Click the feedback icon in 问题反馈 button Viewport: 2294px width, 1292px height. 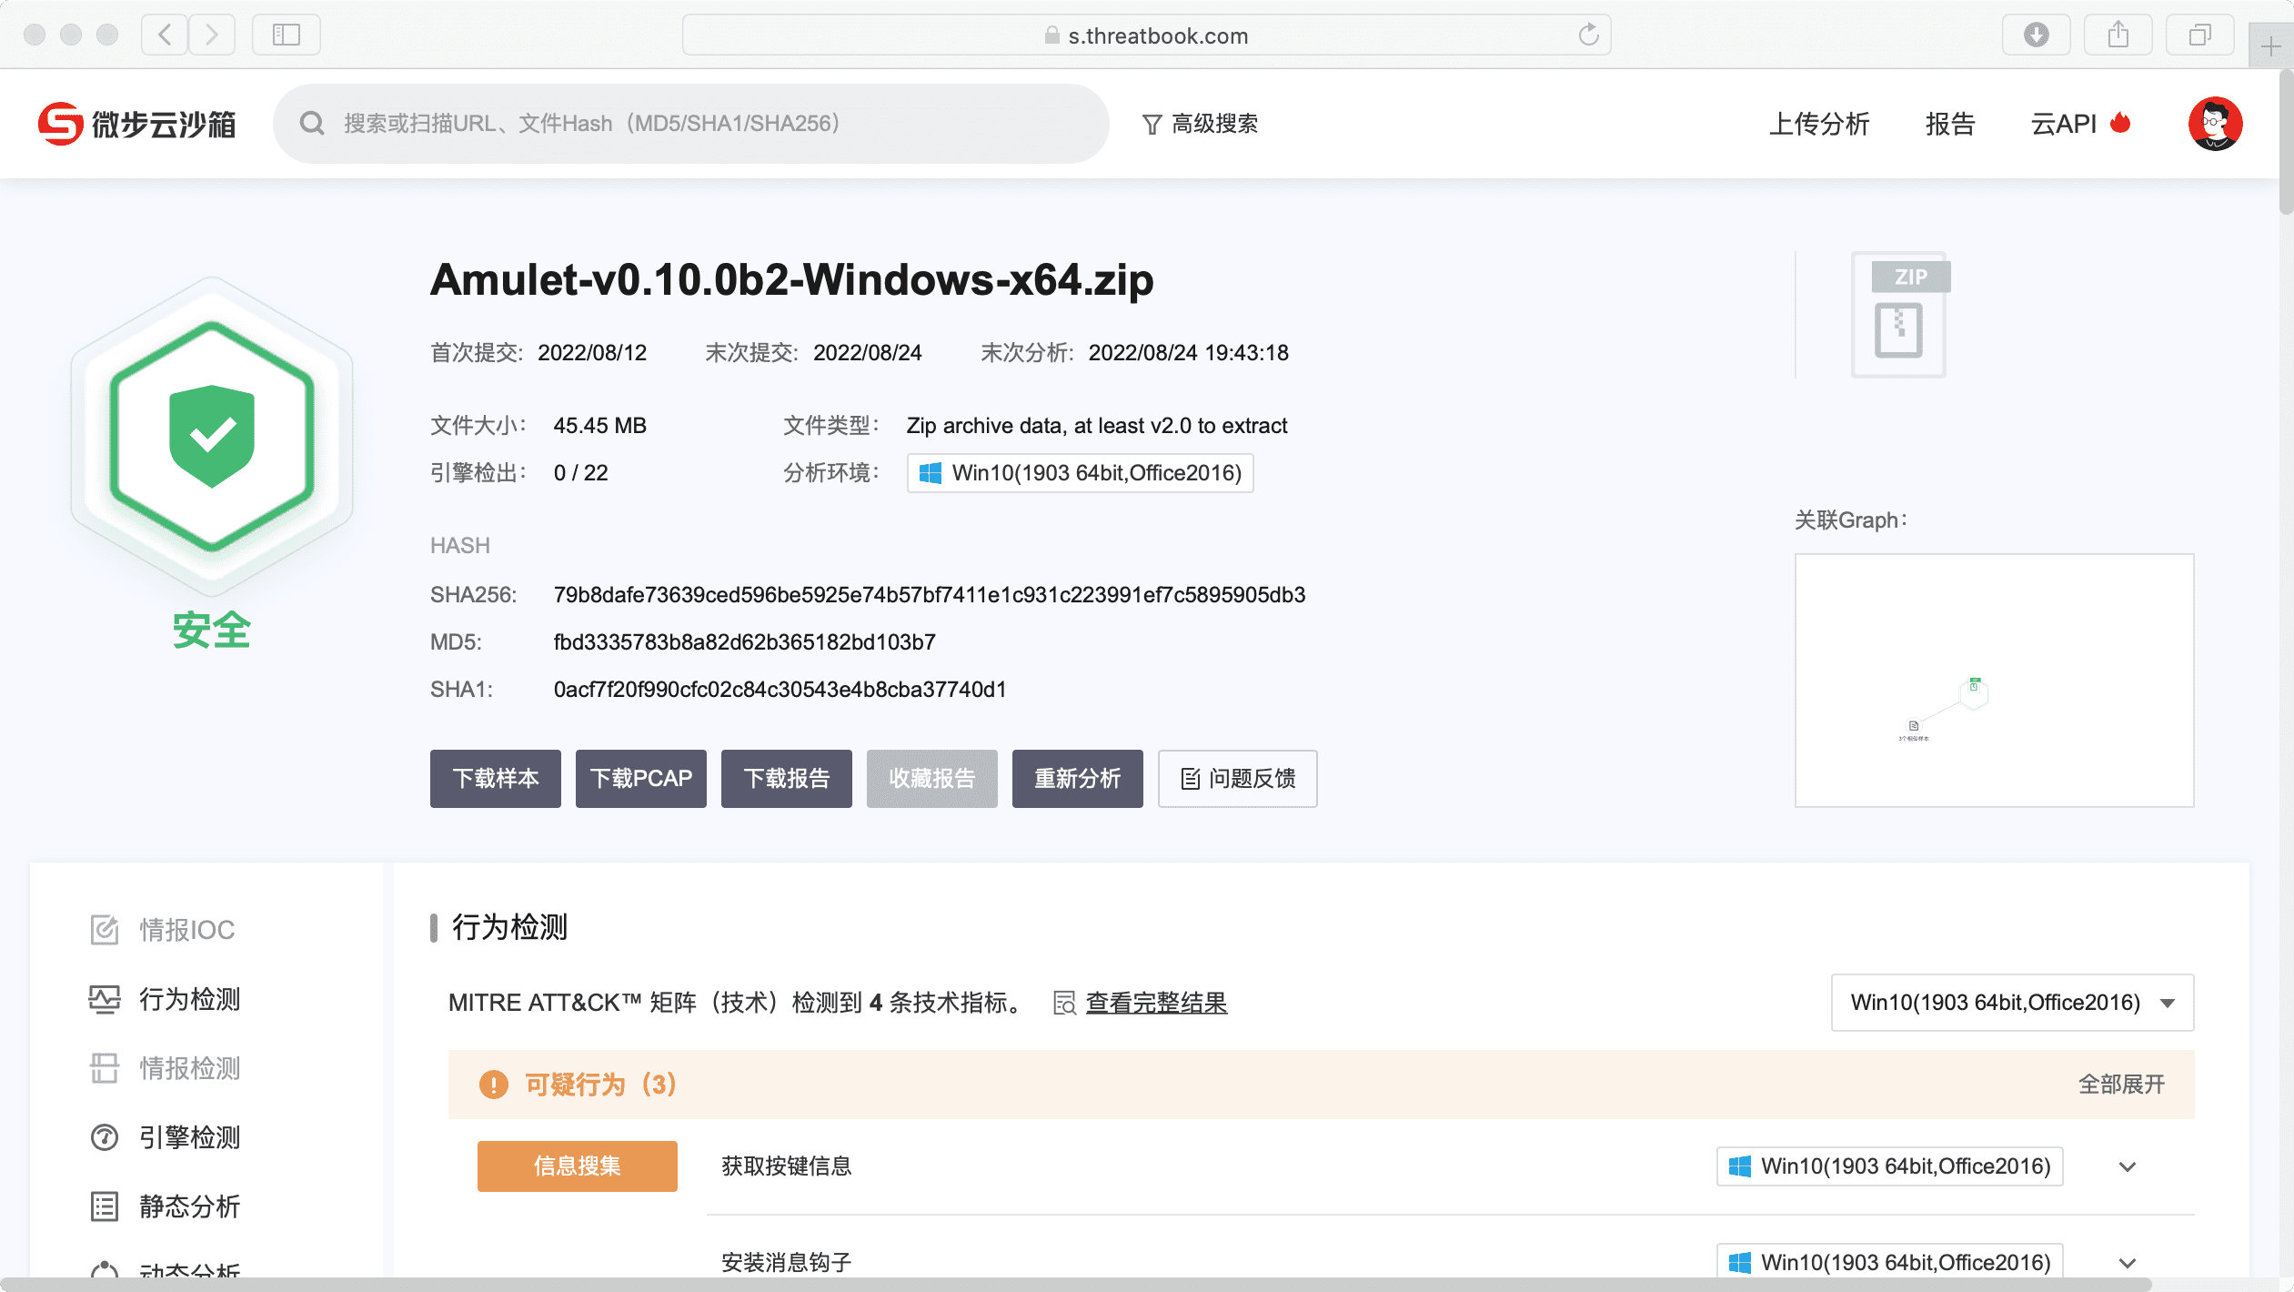(x=1190, y=779)
